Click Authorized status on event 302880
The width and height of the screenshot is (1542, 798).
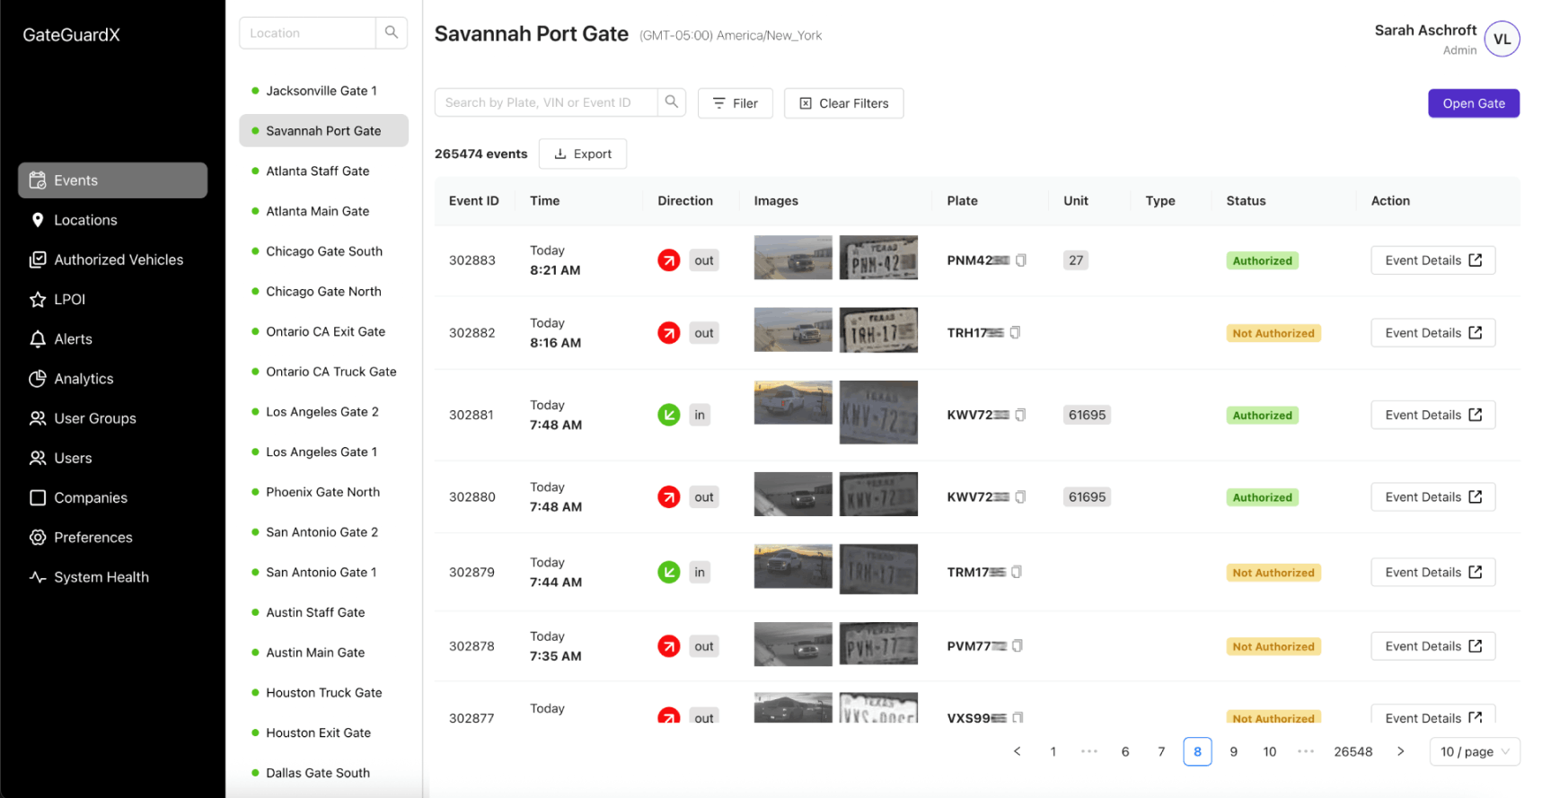[1262, 497]
